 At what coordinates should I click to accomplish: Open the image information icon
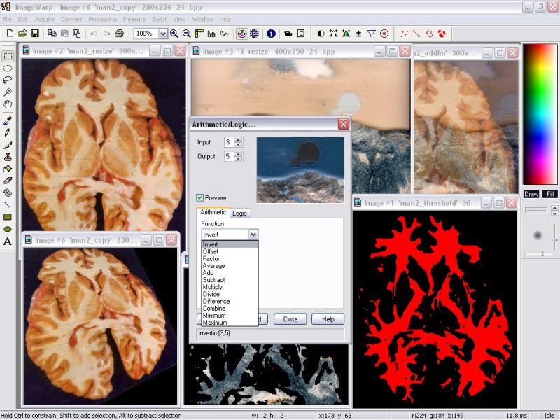click(271, 34)
